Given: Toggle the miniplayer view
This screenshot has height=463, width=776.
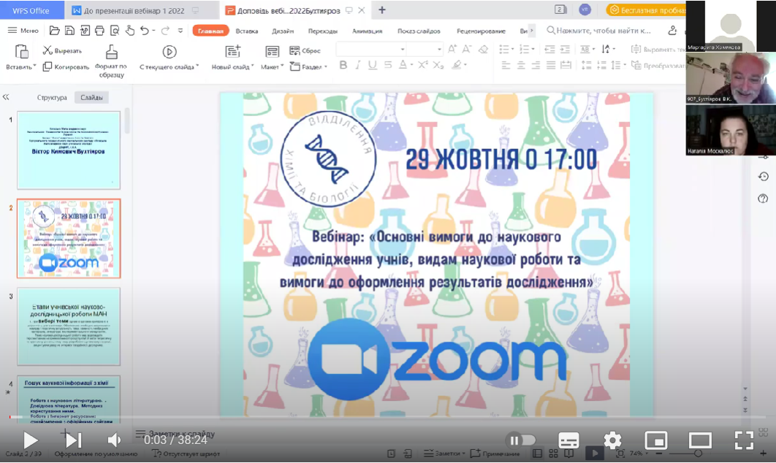Looking at the screenshot, I should (x=656, y=440).
